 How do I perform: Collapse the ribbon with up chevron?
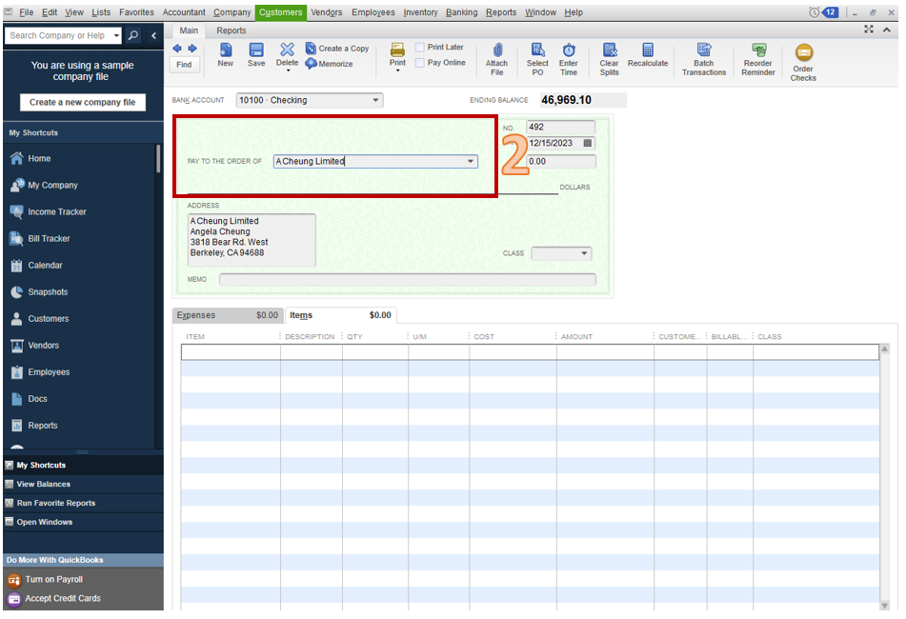(887, 30)
